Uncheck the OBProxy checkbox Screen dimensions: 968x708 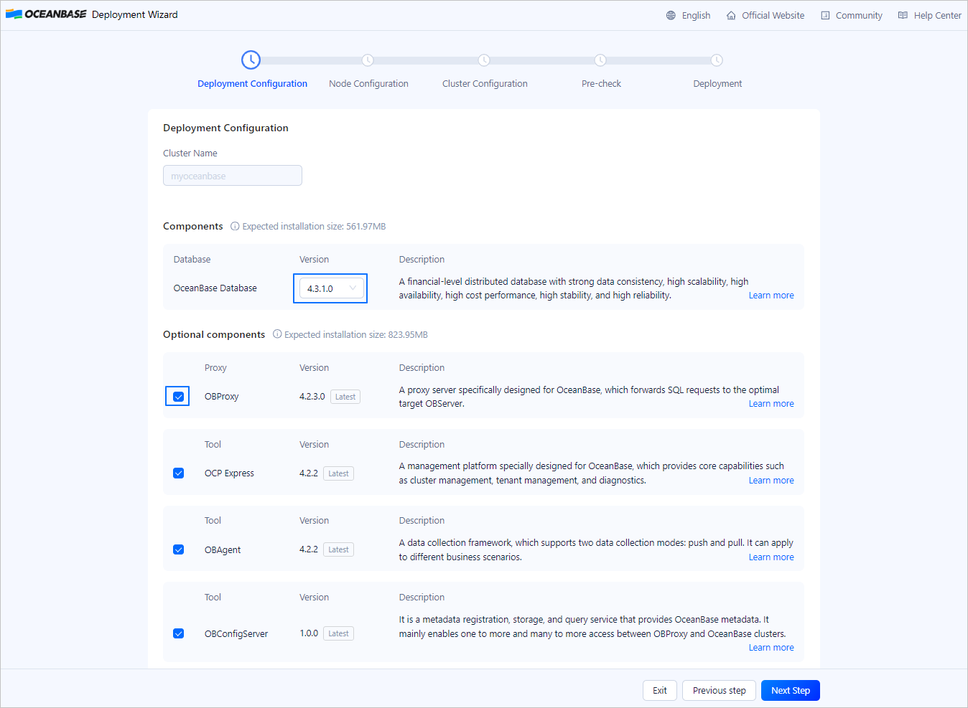tap(178, 397)
